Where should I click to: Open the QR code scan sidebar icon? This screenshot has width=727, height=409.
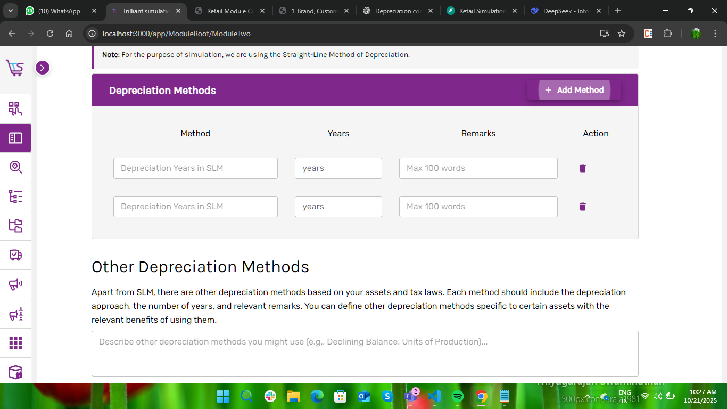pyautogui.click(x=15, y=109)
